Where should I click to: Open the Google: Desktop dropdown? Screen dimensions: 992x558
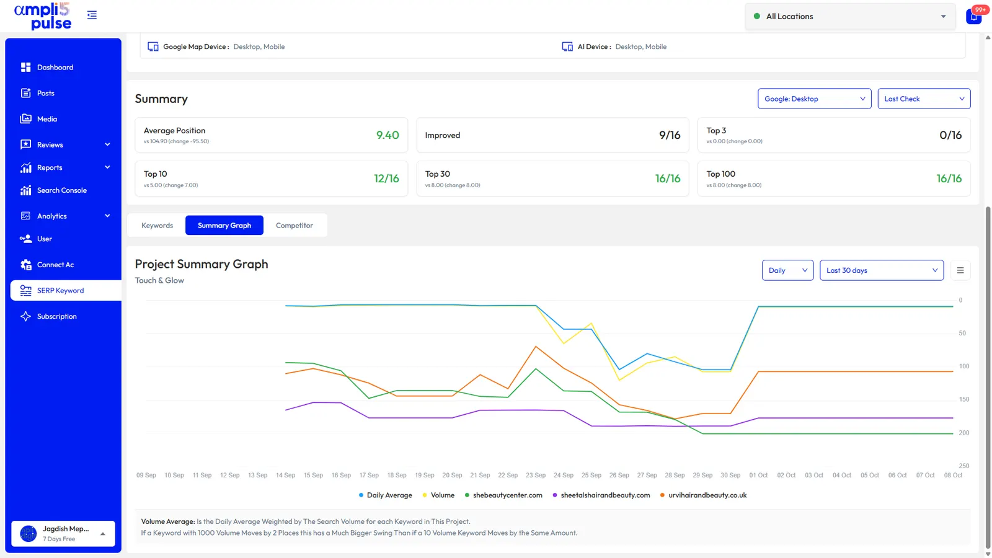pyautogui.click(x=815, y=99)
